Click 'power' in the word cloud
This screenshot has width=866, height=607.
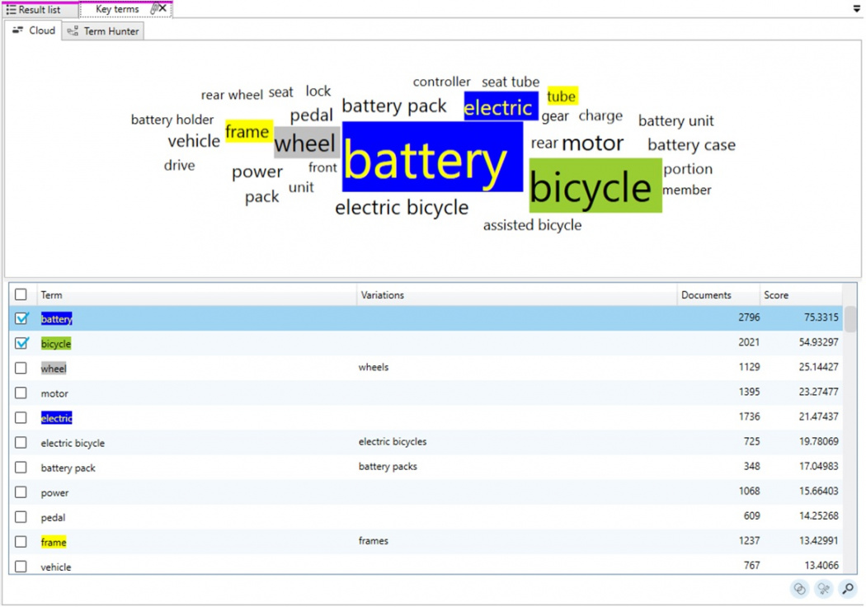(257, 172)
